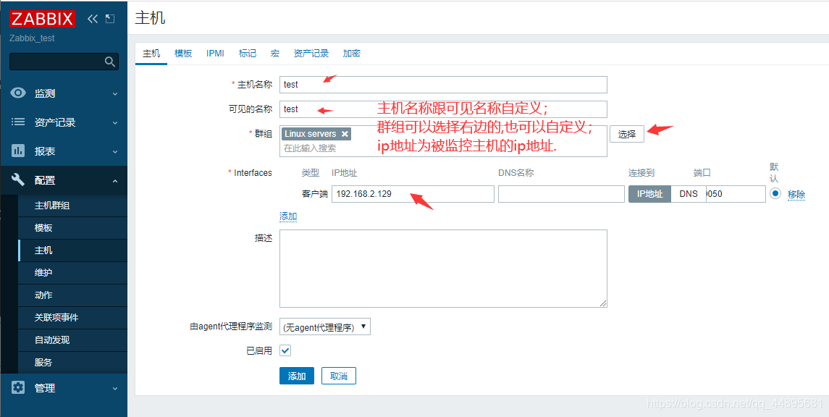This screenshot has height=417, width=829.
Task: Open 动作 in sidebar menu
Action: [72, 295]
